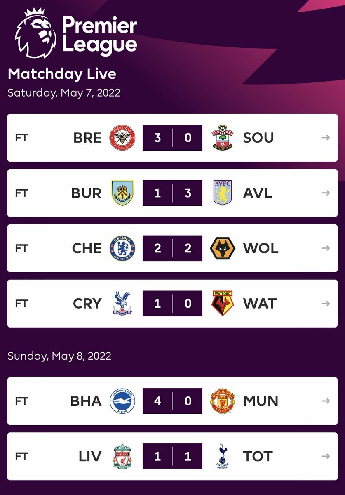The width and height of the screenshot is (345, 495).
Task: Open BRE vs SOU match arrow
Action: tap(326, 138)
